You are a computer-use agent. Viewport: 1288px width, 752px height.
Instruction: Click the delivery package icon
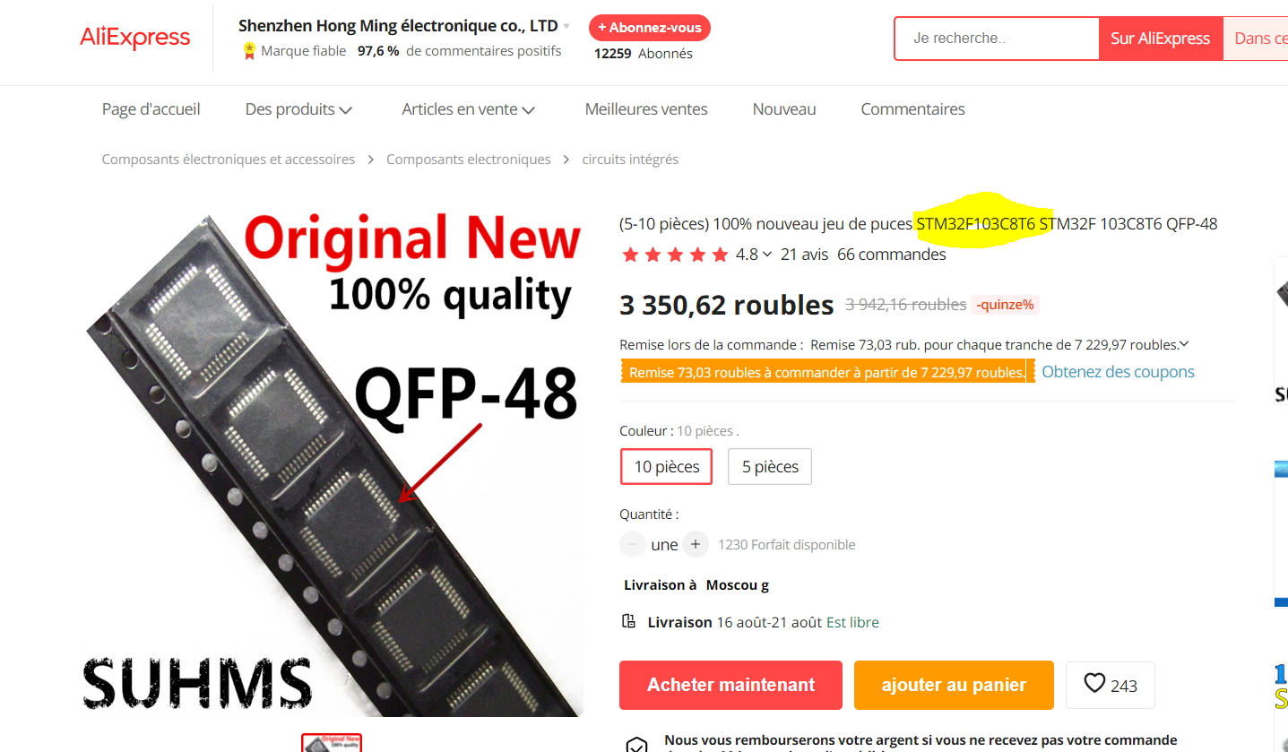pos(629,621)
